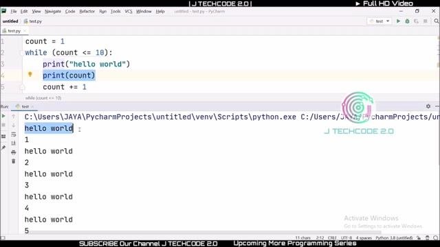The height and width of the screenshot is (247, 440).
Task: Open the Tools menu
Action: coord(115,11)
